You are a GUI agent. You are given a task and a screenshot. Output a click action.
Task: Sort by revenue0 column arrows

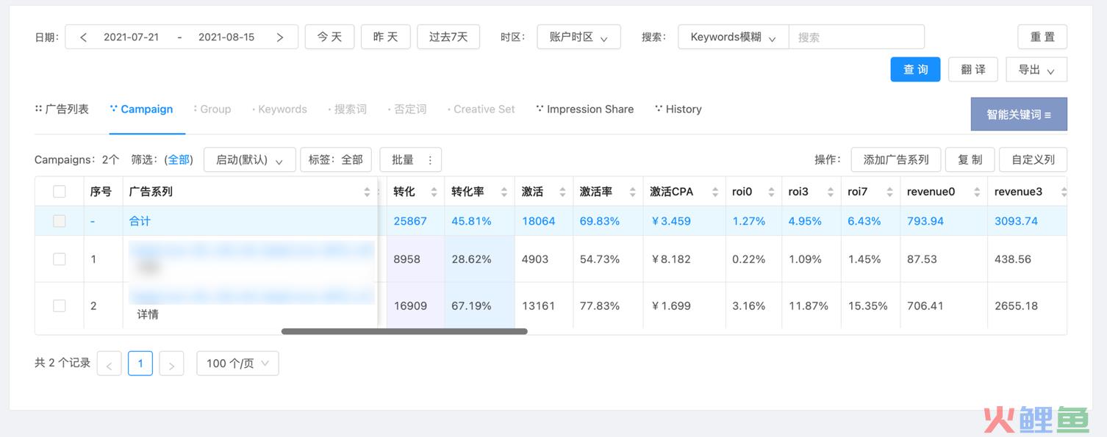tap(977, 192)
